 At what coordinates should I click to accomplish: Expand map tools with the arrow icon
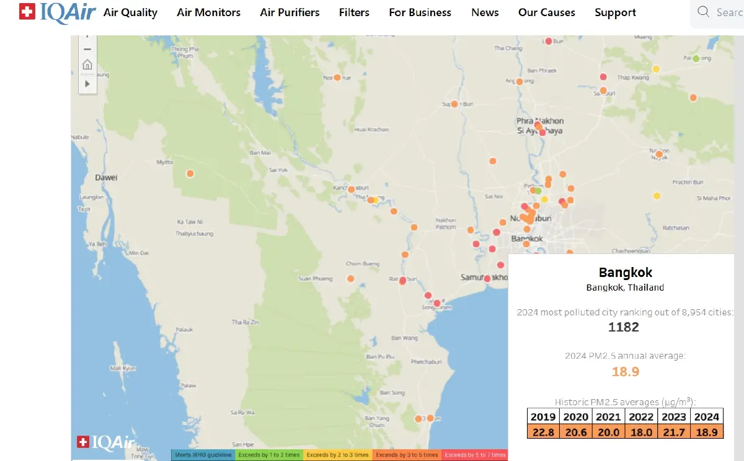pyautogui.click(x=87, y=83)
